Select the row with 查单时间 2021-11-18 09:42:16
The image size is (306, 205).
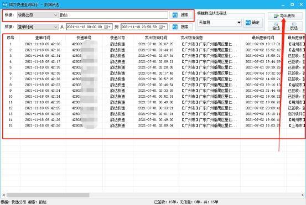(x=43, y=50)
